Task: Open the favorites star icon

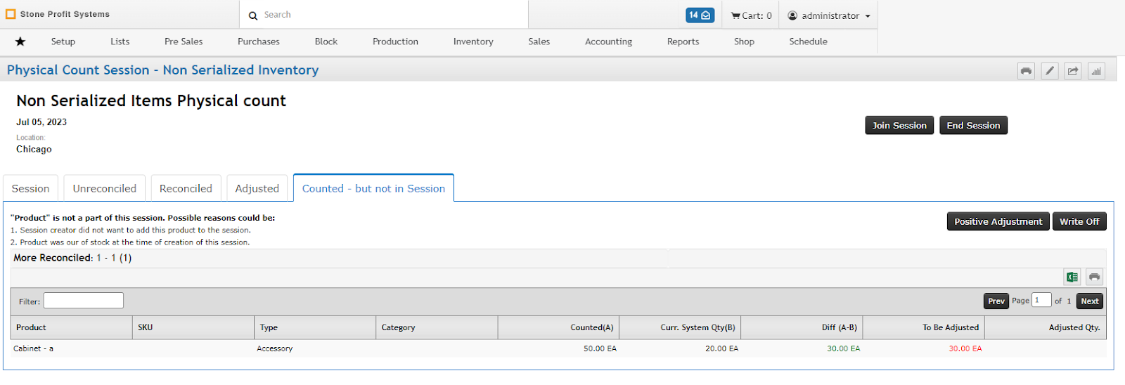Action: coord(20,41)
